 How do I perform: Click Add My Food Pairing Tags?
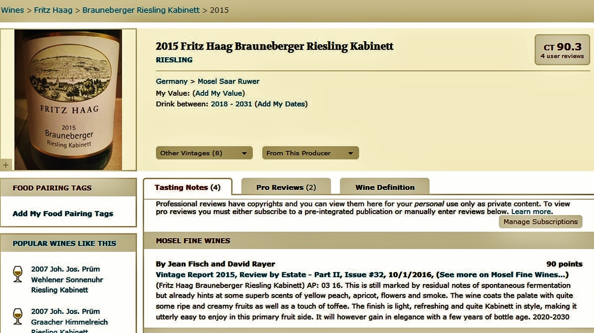coord(63,213)
